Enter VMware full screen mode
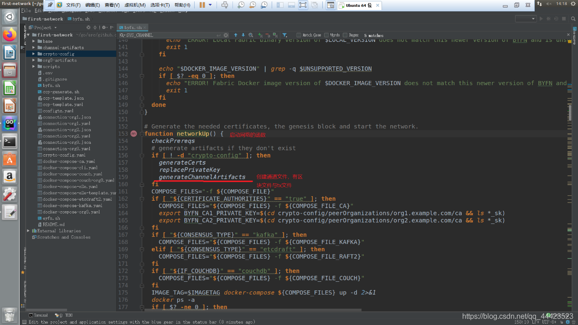Image resolution: width=578 pixels, height=325 pixels. [303, 5]
